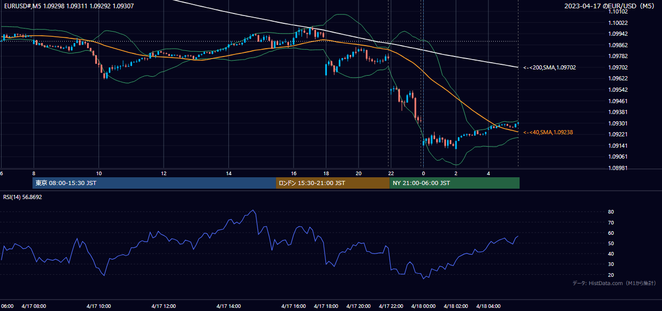Click the 4/17 14:00 time label
Screen dimensions: 662x311
tap(228, 306)
